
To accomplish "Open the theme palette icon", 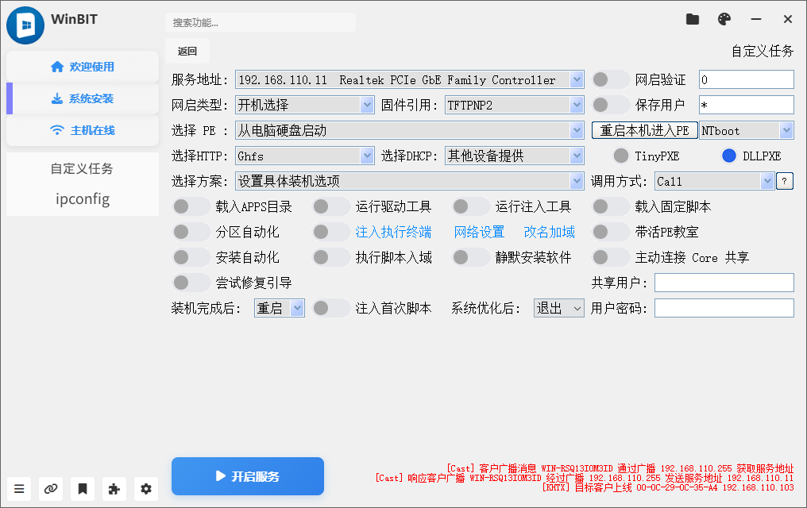I will tap(724, 20).
